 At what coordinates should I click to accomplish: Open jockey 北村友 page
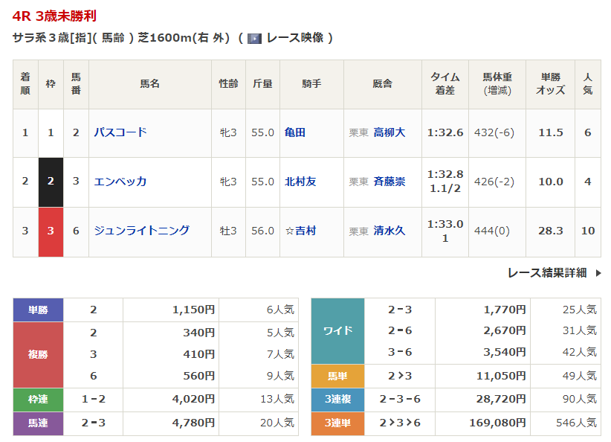tap(300, 182)
